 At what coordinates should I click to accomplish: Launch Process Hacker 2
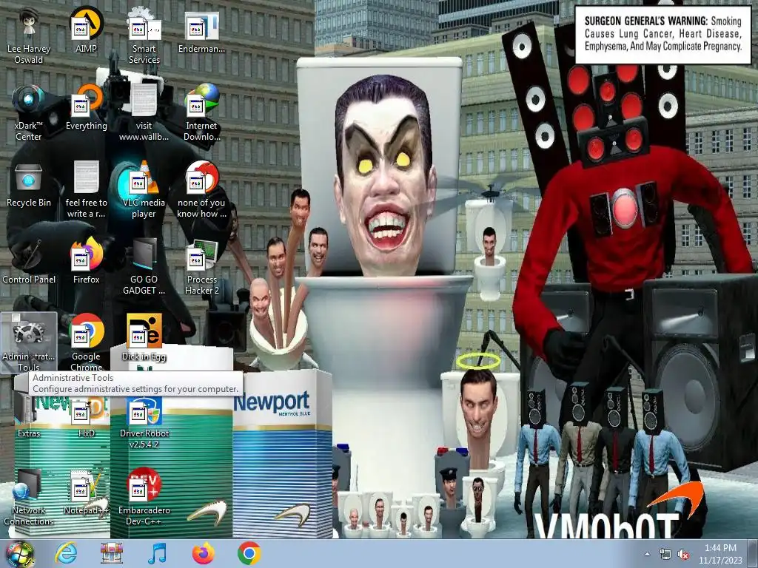pyautogui.click(x=201, y=266)
